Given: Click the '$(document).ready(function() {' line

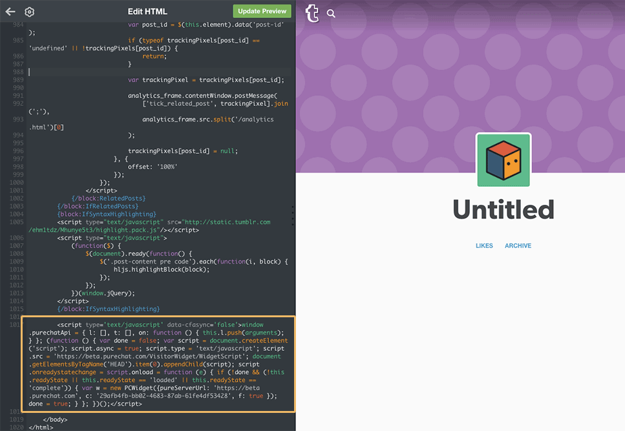Looking at the screenshot, I should 139,254.
